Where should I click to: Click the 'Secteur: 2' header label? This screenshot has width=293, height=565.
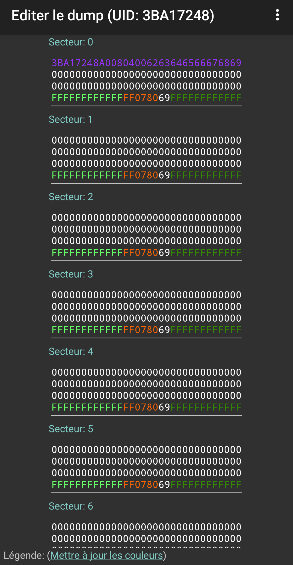point(71,197)
